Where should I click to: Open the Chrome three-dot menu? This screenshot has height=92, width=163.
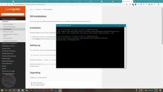tap(161, 5)
